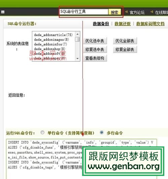Click the 修复全部表 button

[x=125, y=50]
